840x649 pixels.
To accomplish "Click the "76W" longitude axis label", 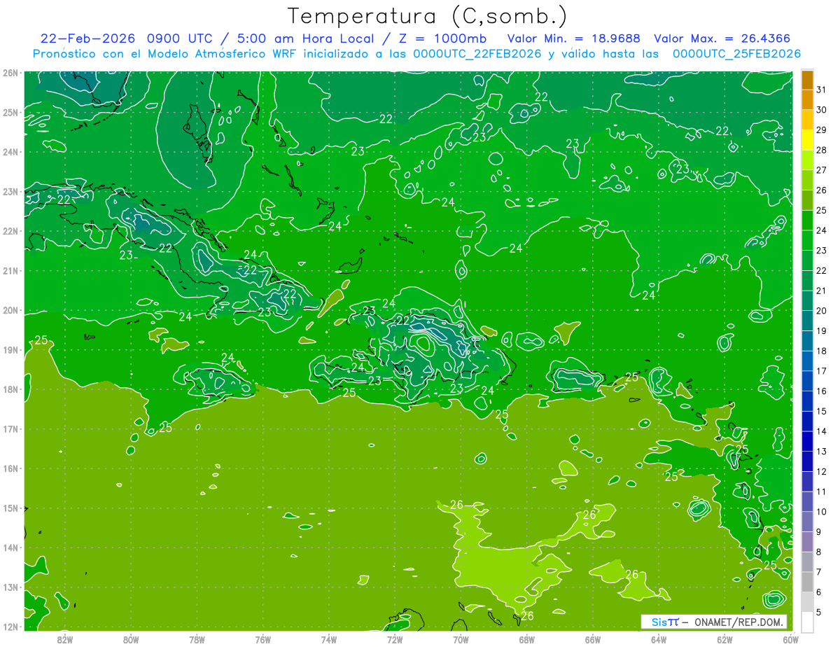I will point(262,638).
